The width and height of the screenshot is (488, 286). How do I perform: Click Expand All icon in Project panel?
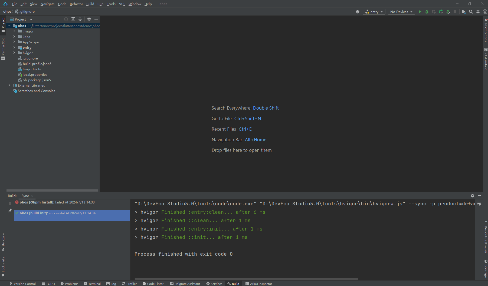pos(73,19)
